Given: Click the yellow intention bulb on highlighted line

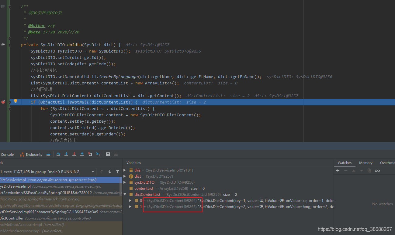Looking at the screenshot, I should pos(16,102).
